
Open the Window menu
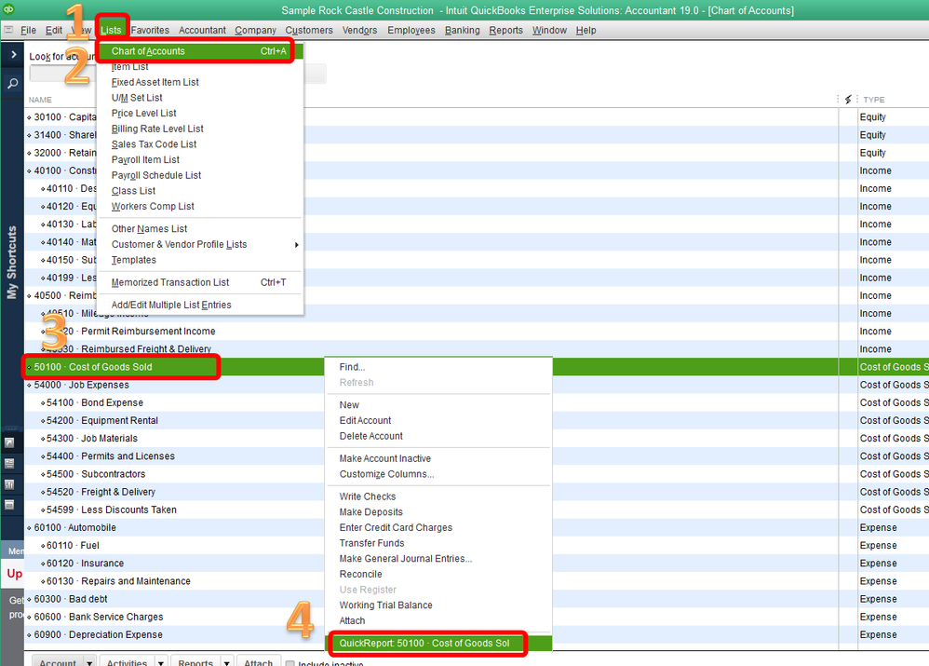[549, 30]
